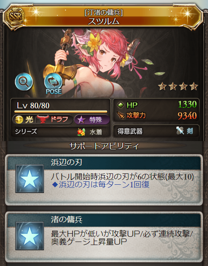This screenshot has width=208, height=266.
Task: Click the 特殊 type badge
Action: (x=92, y=120)
